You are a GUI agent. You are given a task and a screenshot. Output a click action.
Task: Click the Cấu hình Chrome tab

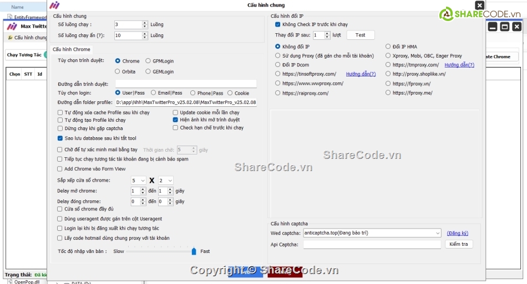(72, 49)
